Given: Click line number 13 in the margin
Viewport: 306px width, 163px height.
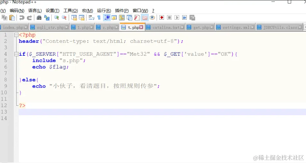Looking at the screenshot, I should click(4, 112).
